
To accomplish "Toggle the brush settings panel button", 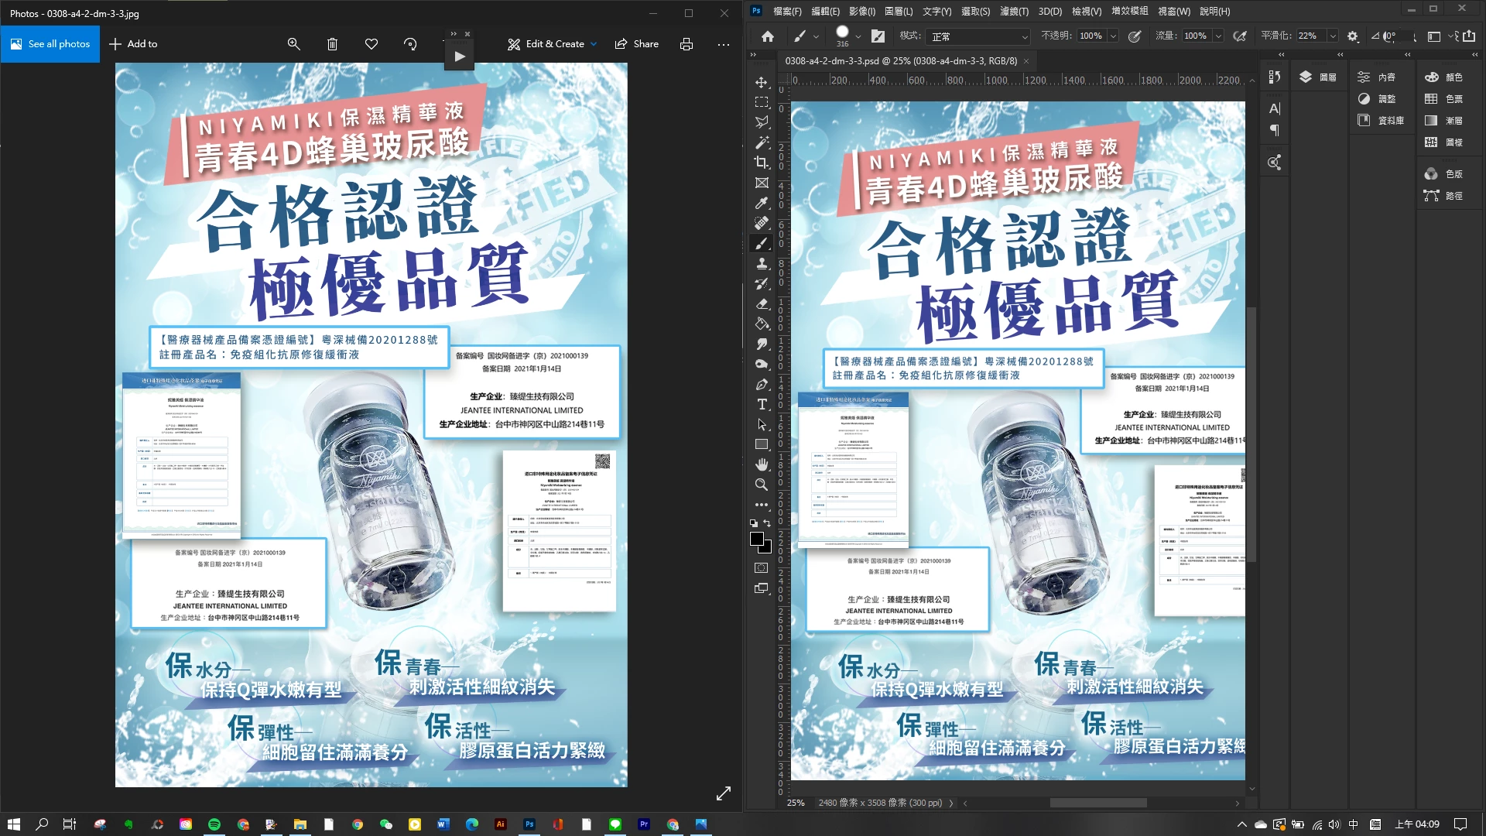I will [878, 36].
